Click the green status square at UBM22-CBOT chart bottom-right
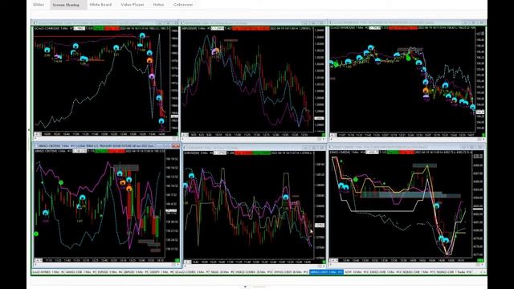 [x=177, y=260]
